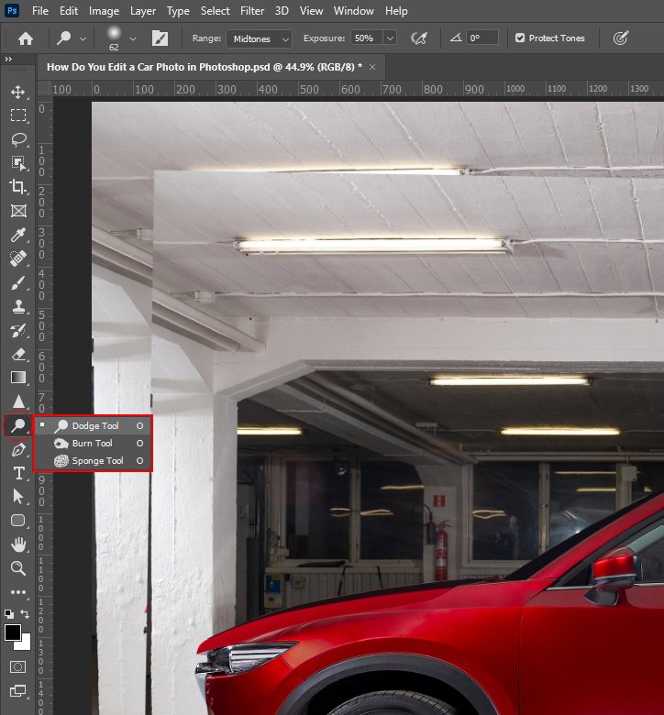The image size is (664, 715).
Task: Select the Spot Healing Brush tool
Action: (18, 258)
